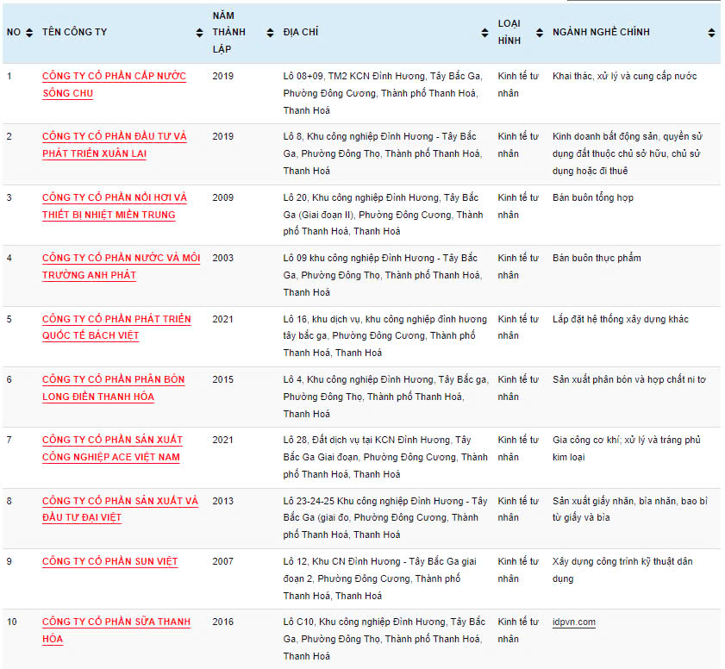Image resolution: width=725 pixels, height=669 pixels.
Task: Open SẢN XUẤT VÀ ĐẦU TƯ ĐẠI VIỆT link
Action: point(120,509)
